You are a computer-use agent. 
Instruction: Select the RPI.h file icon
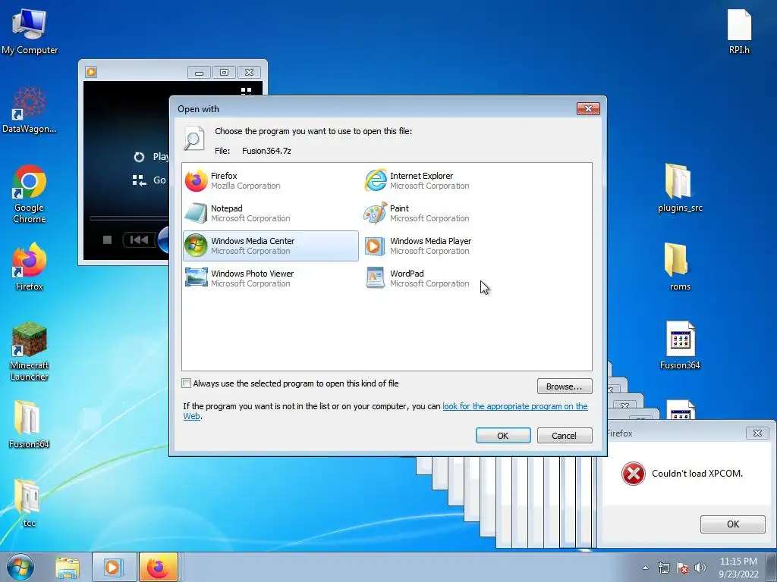739,32
